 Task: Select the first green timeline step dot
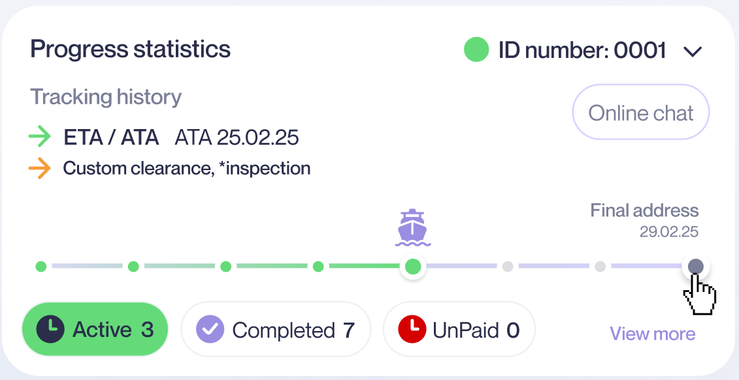point(41,266)
